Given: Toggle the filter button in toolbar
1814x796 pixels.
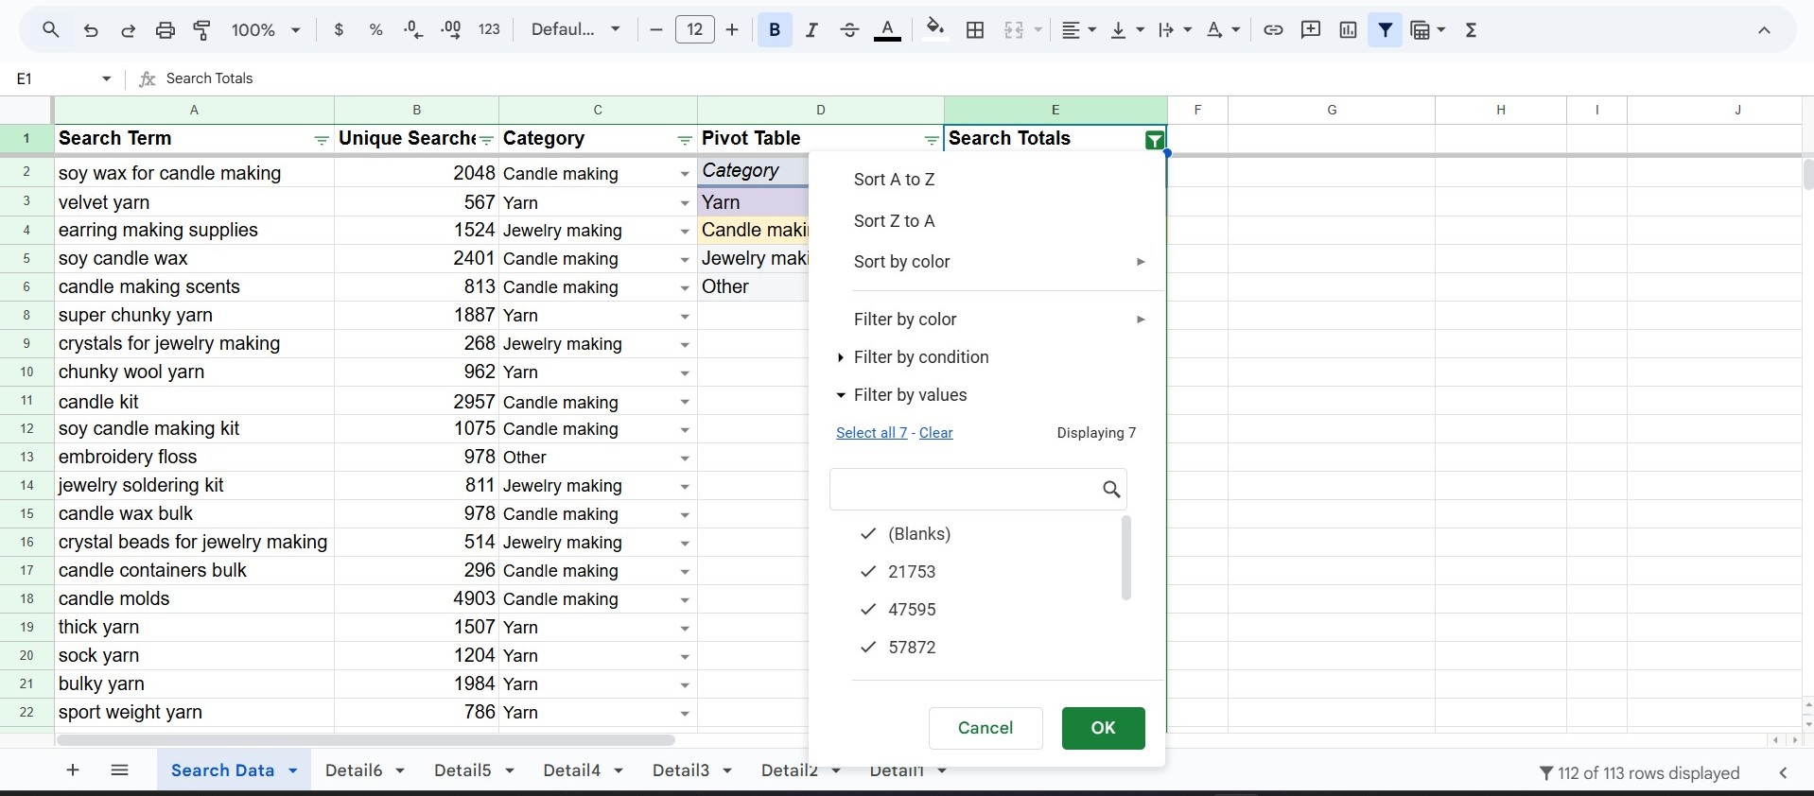Looking at the screenshot, I should tap(1386, 30).
